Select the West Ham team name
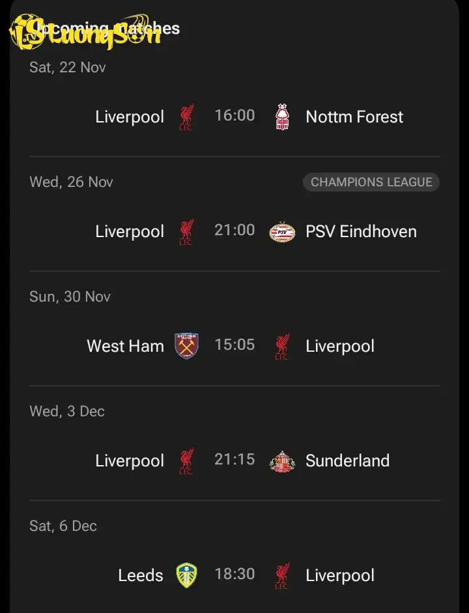The image size is (469, 613). point(126,346)
